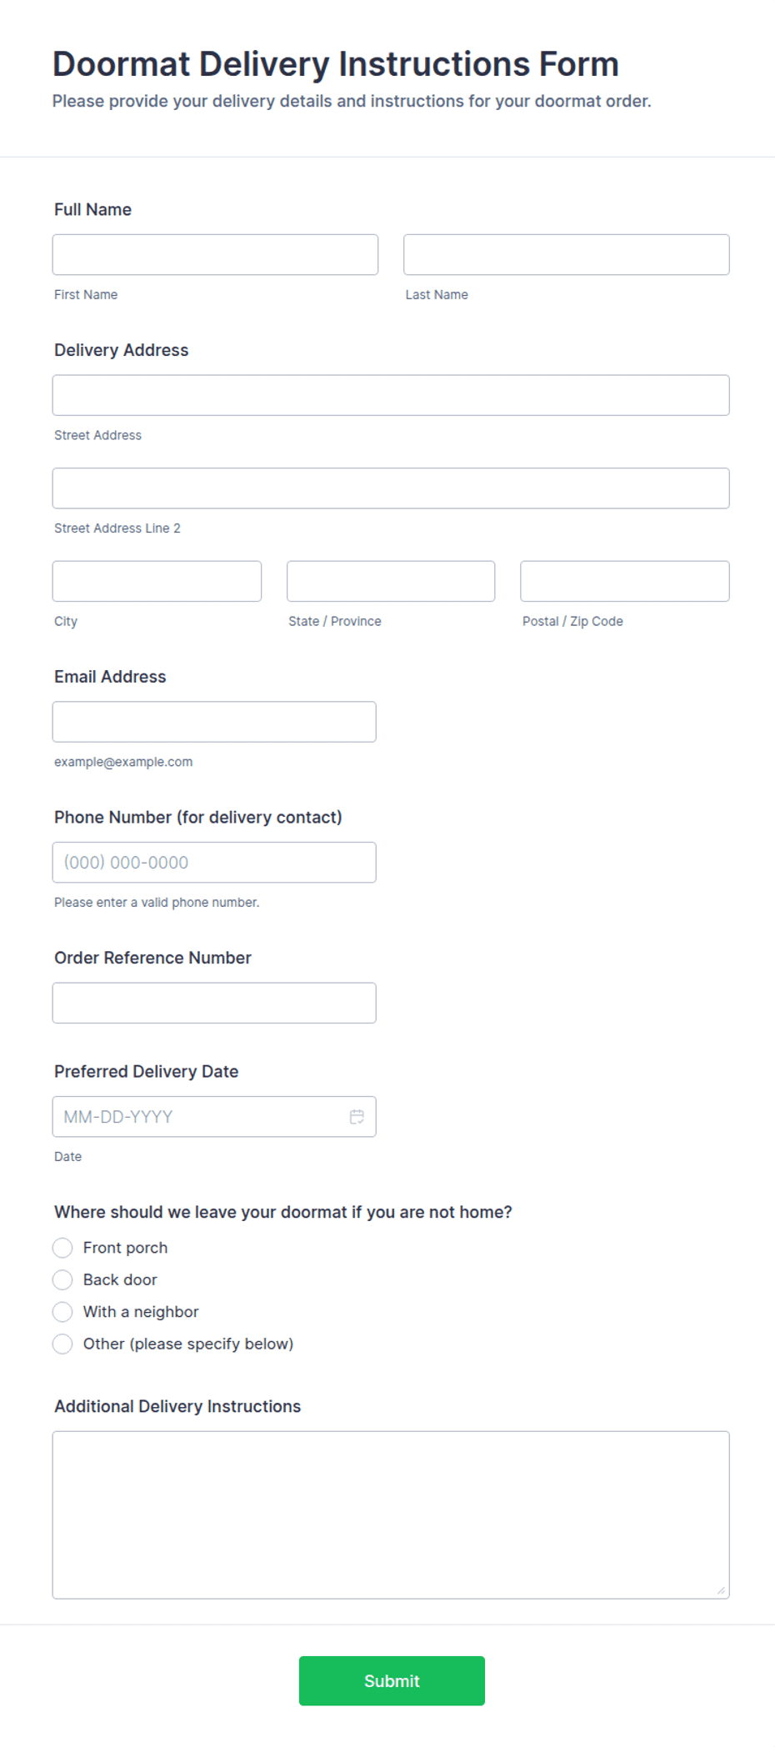This screenshot has height=1747, width=775.
Task: Click the City text box
Action: click(x=157, y=581)
